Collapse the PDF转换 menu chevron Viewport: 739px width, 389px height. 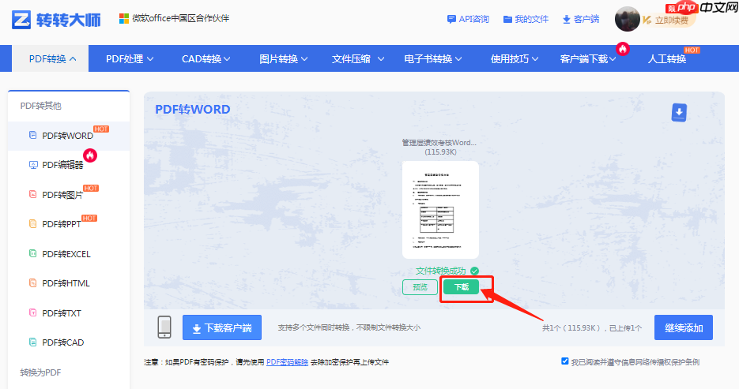click(x=73, y=59)
